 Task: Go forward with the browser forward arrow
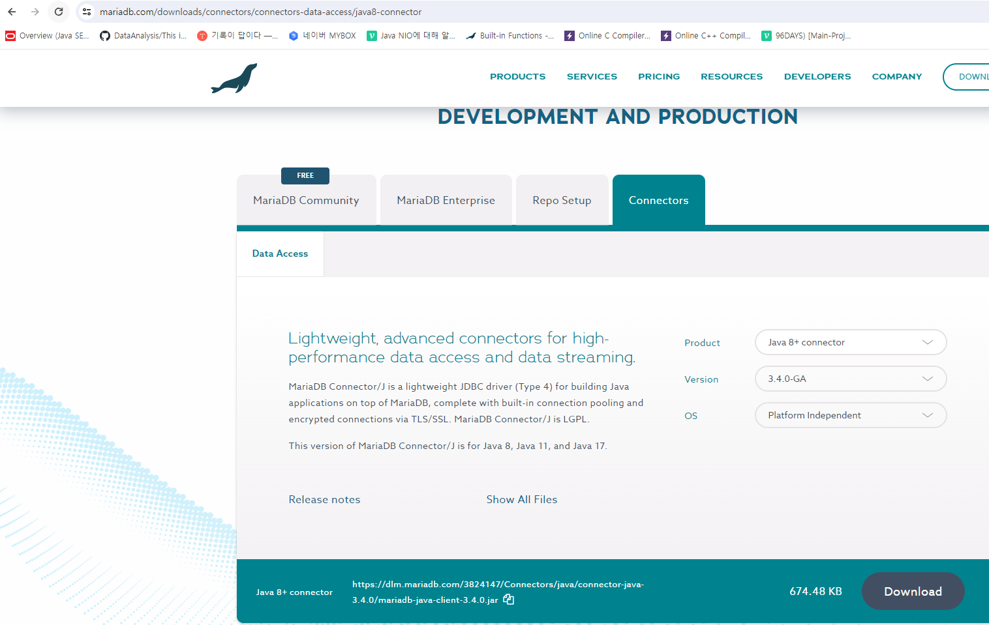point(35,12)
